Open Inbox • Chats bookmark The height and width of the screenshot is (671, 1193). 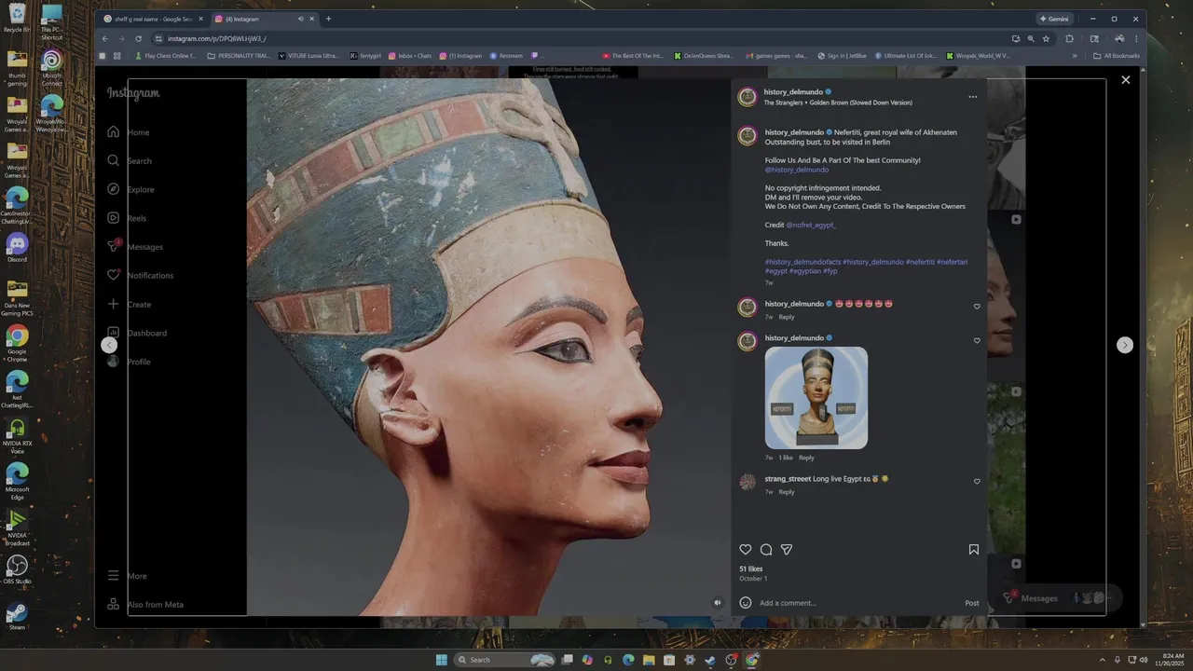point(410,56)
